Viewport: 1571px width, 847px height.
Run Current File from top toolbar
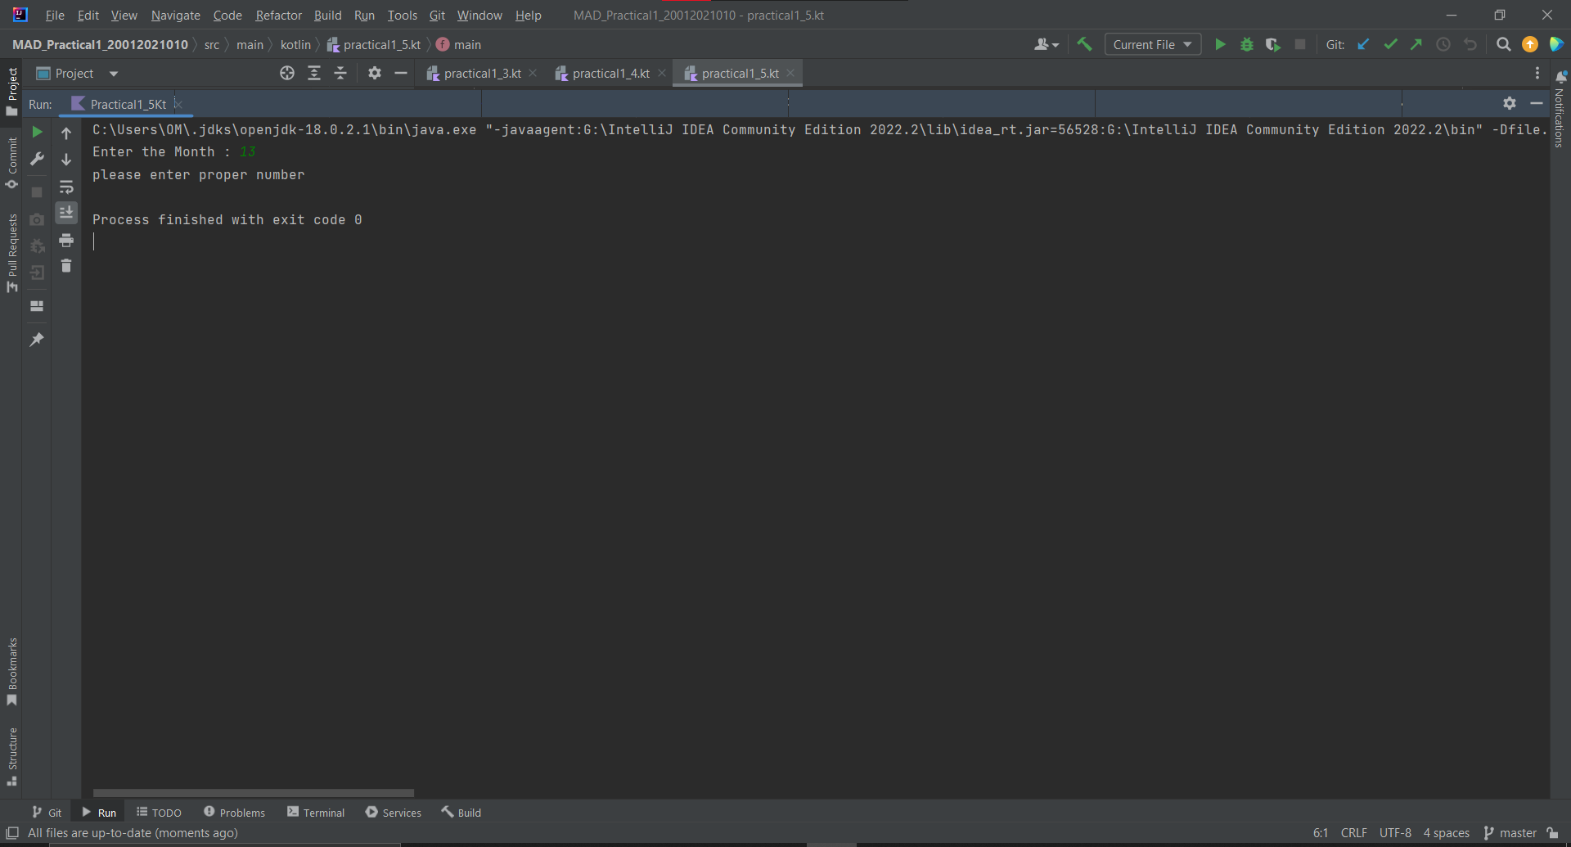[x=1220, y=44]
